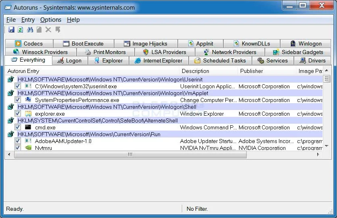Click the Jump to entry toolbar icon

[58, 30]
